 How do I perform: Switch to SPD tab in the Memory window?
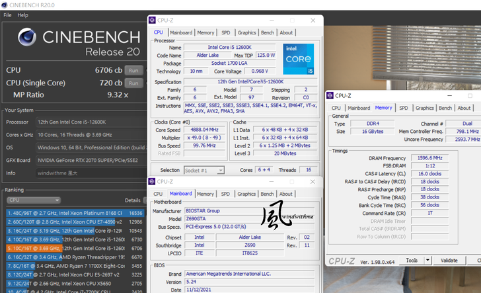(402, 108)
